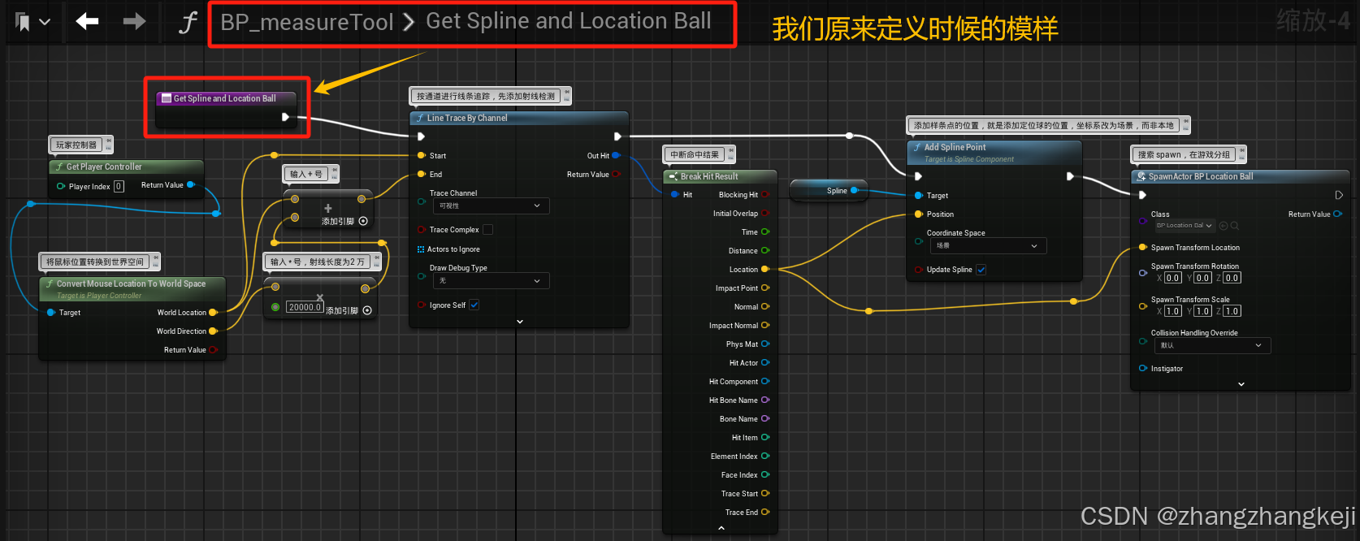Click the Start input pin

pos(421,155)
